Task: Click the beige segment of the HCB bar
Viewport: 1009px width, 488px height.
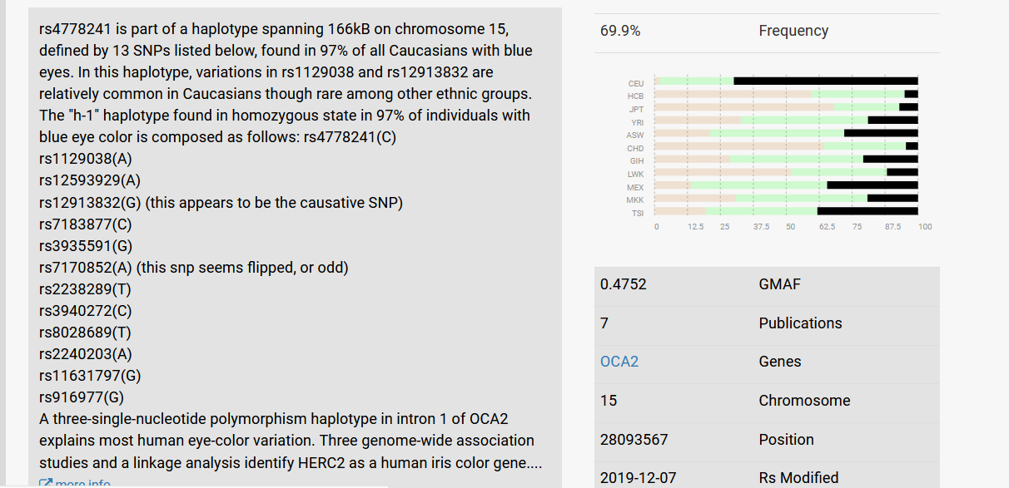Action: tap(734, 95)
